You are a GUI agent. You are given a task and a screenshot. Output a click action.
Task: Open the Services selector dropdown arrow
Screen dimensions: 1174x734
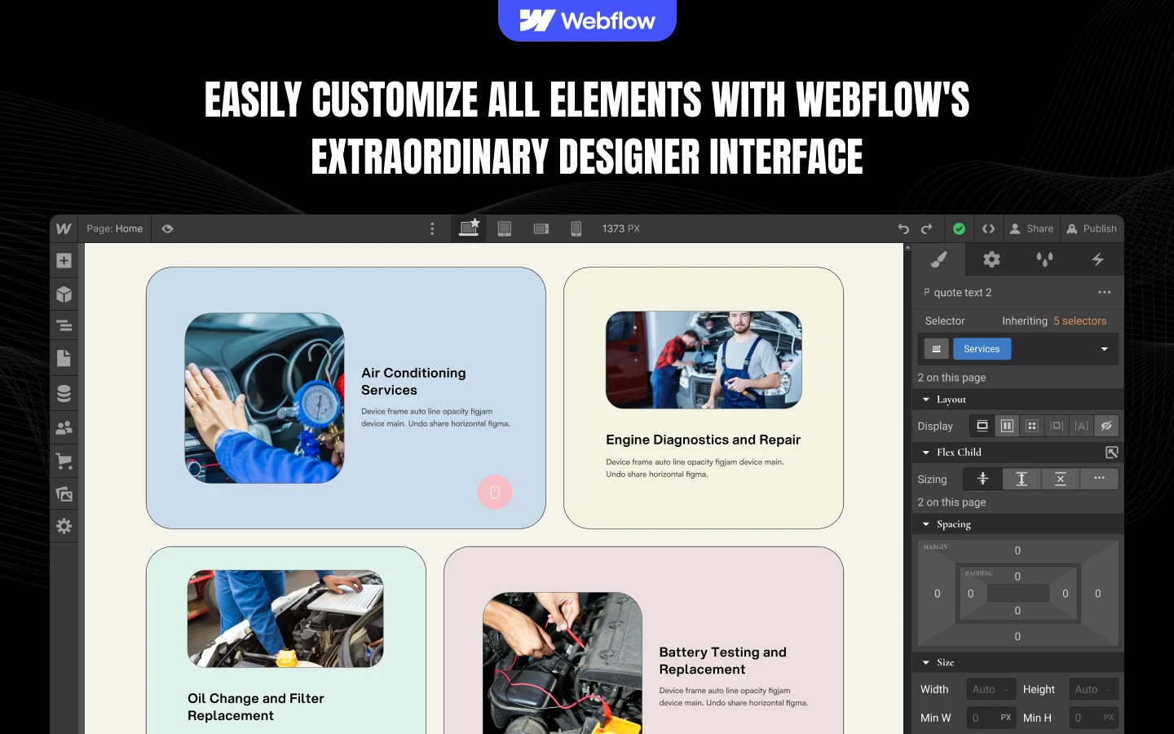[1105, 349]
